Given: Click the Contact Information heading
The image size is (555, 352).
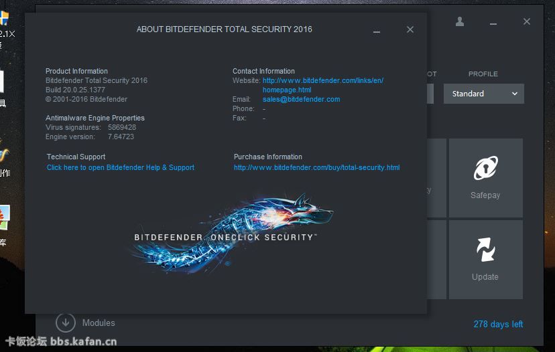Looking at the screenshot, I should tap(263, 71).
